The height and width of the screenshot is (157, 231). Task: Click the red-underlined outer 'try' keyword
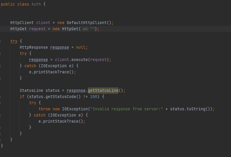pos(14,41)
